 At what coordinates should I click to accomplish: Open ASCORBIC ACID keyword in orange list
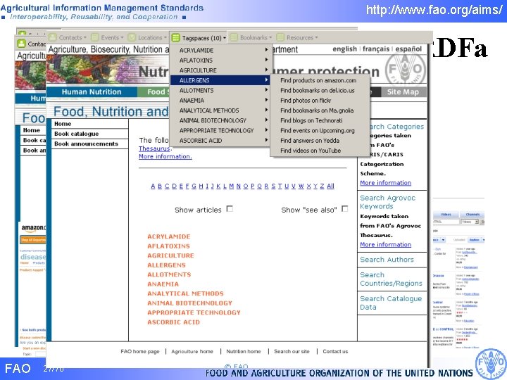[174, 322]
